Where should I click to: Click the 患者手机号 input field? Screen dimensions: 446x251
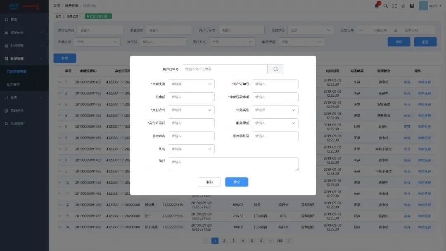[275, 136]
